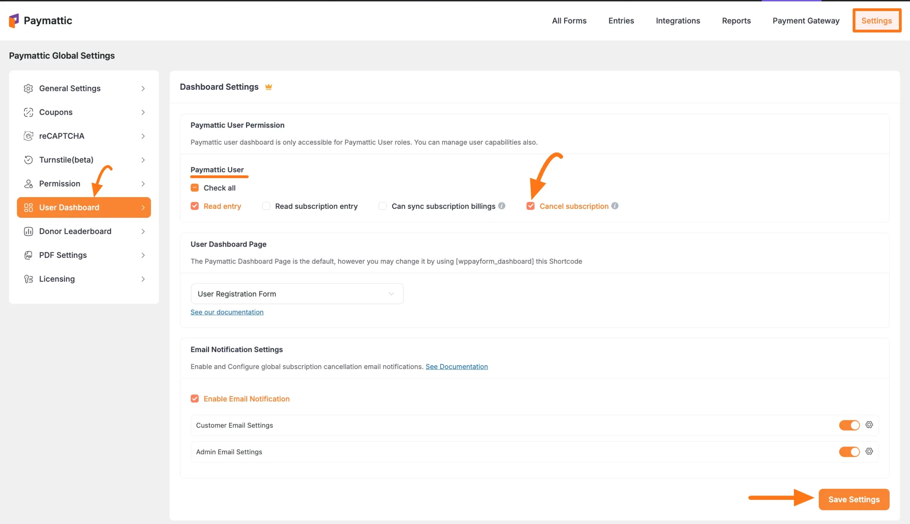Click the Donor Leaderboard chart icon
This screenshot has width=910, height=524.
[28, 231]
